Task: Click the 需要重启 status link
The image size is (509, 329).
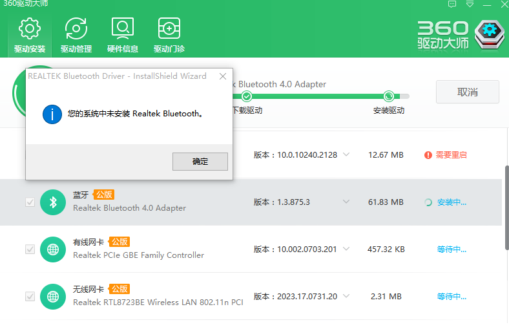Action: (451, 155)
